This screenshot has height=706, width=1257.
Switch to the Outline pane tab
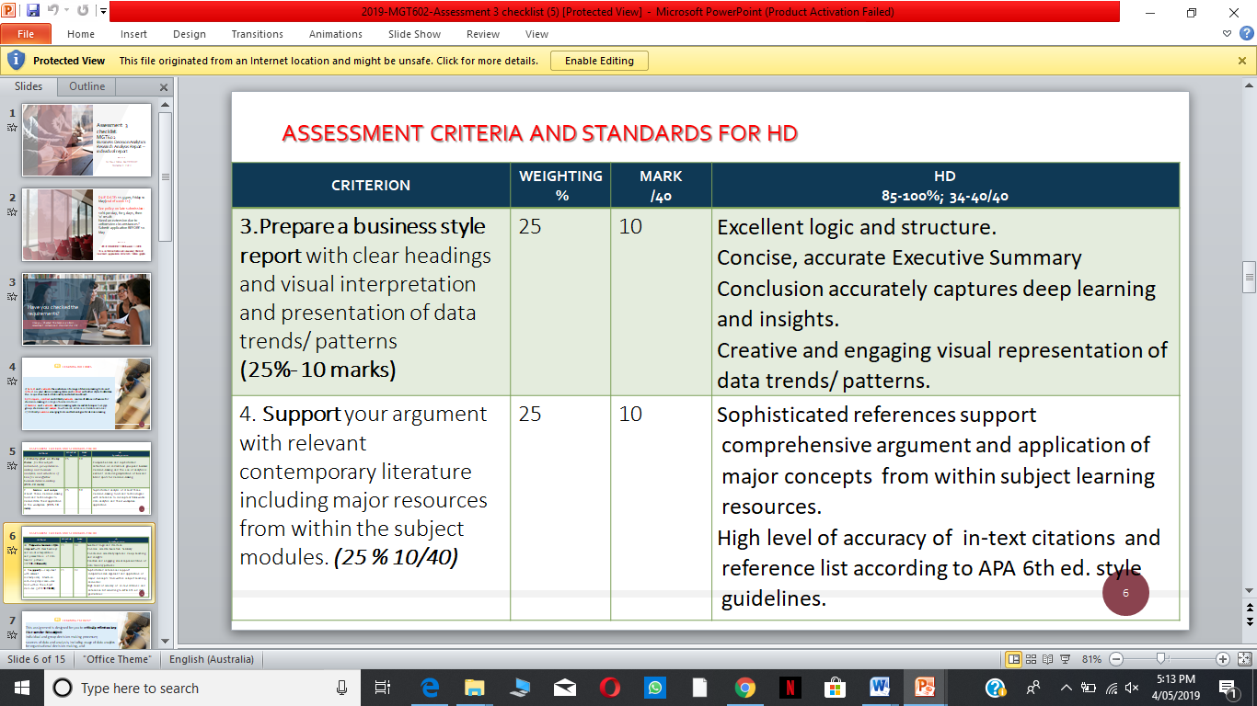pos(87,86)
